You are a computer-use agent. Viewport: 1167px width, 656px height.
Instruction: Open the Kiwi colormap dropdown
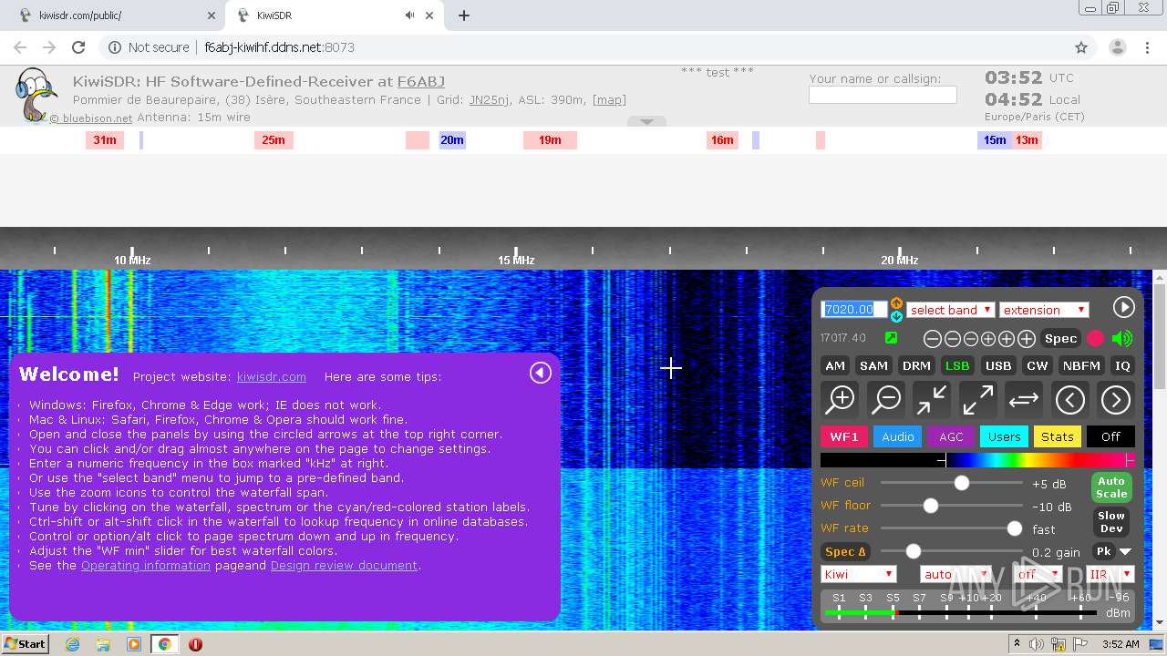859,574
